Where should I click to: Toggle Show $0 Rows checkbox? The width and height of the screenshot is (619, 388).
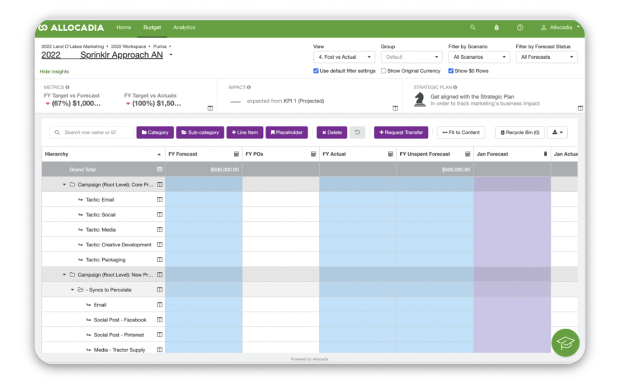pyautogui.click(x=451, y=71)
